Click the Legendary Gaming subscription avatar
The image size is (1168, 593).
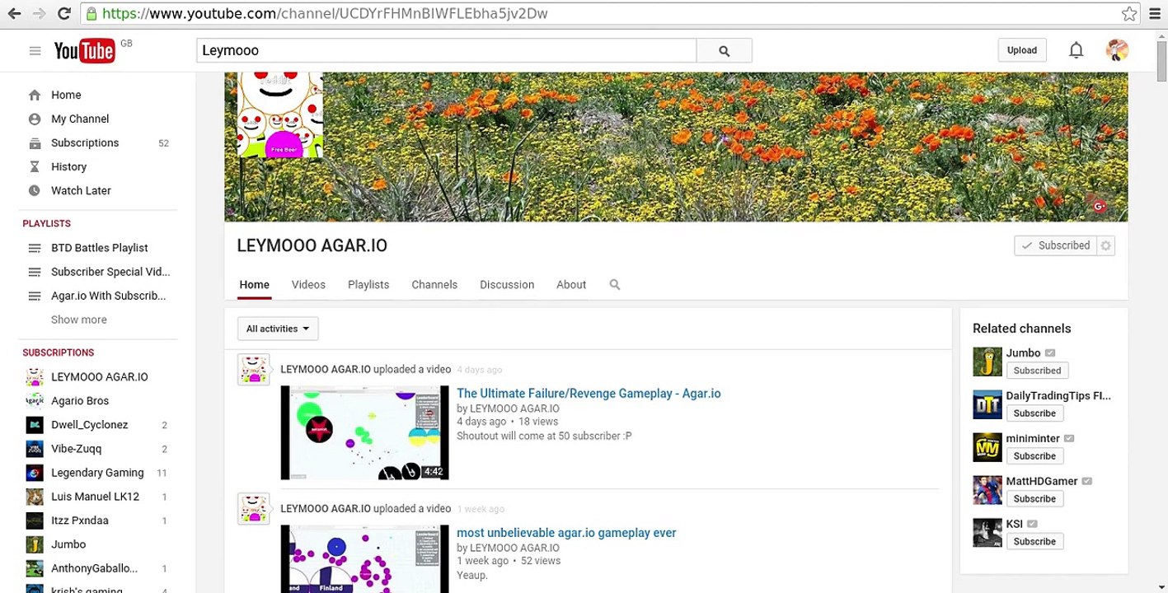35,473
